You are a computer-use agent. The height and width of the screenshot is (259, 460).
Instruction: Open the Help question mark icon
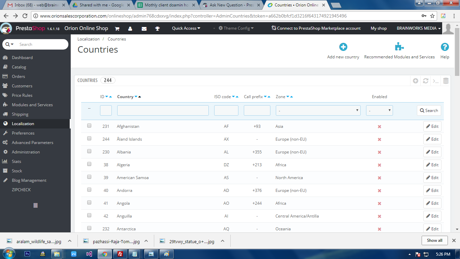coord(445,47)
